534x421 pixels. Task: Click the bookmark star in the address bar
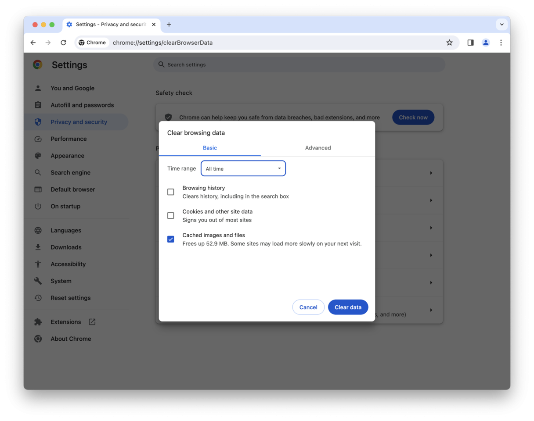click(449, 43)
